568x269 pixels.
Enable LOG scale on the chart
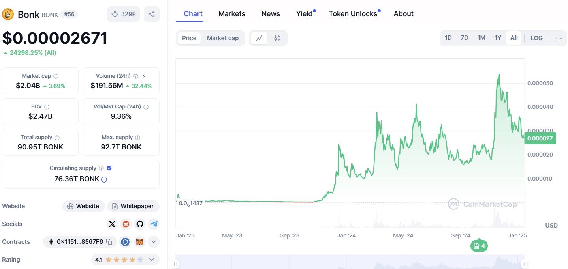(x=536, y=38)
